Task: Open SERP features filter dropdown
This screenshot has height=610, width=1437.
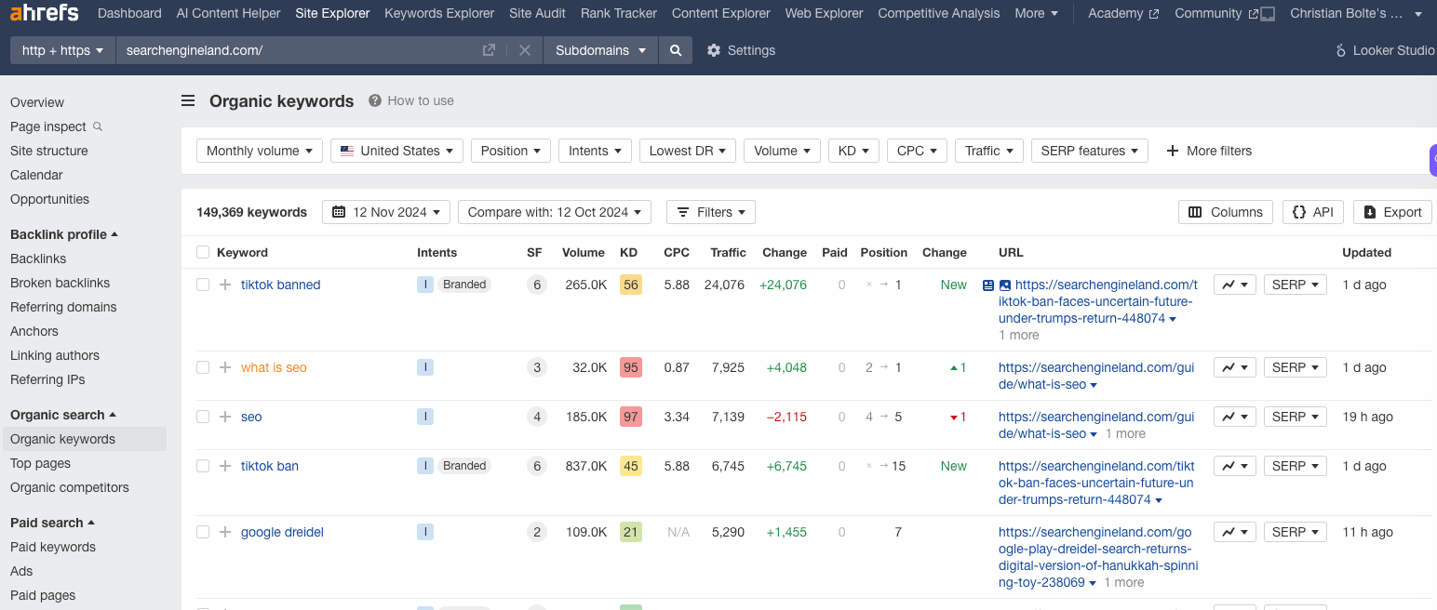Action: tap(1090, 151)
